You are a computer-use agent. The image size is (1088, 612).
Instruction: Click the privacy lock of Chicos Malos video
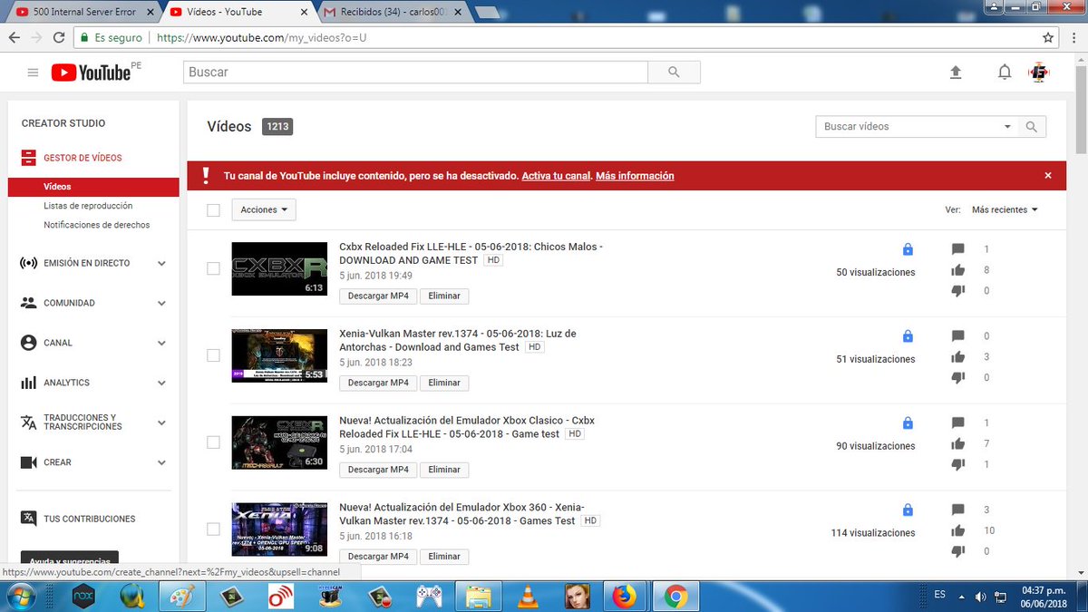908,249
